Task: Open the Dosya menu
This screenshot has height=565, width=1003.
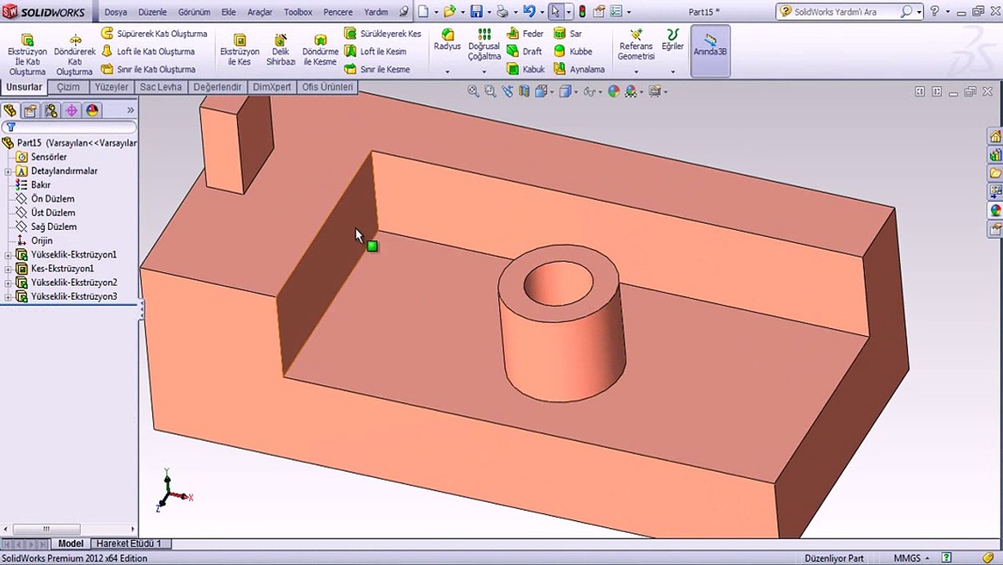Action: click(115, 12)
